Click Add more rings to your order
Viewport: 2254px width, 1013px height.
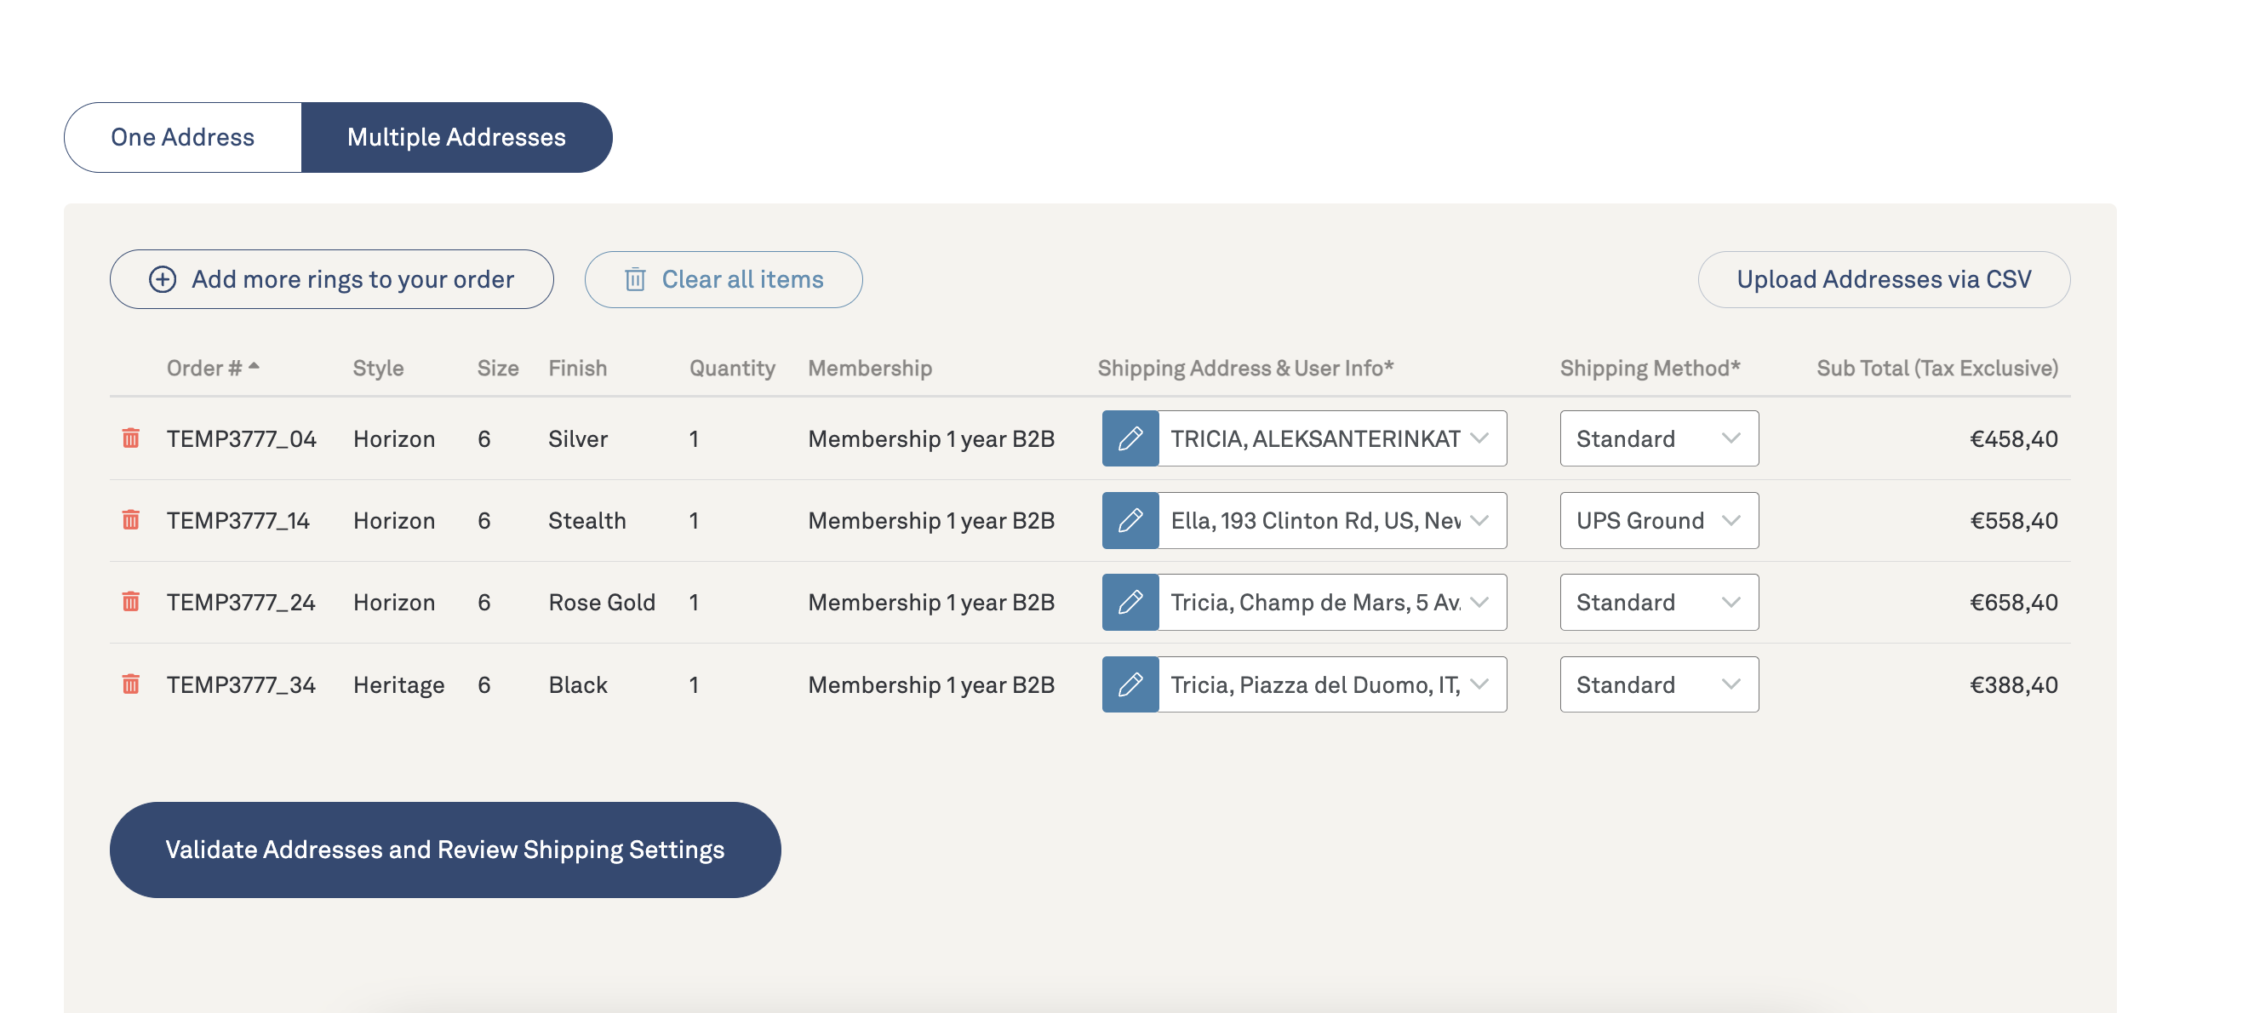click(x=332, y=279)
